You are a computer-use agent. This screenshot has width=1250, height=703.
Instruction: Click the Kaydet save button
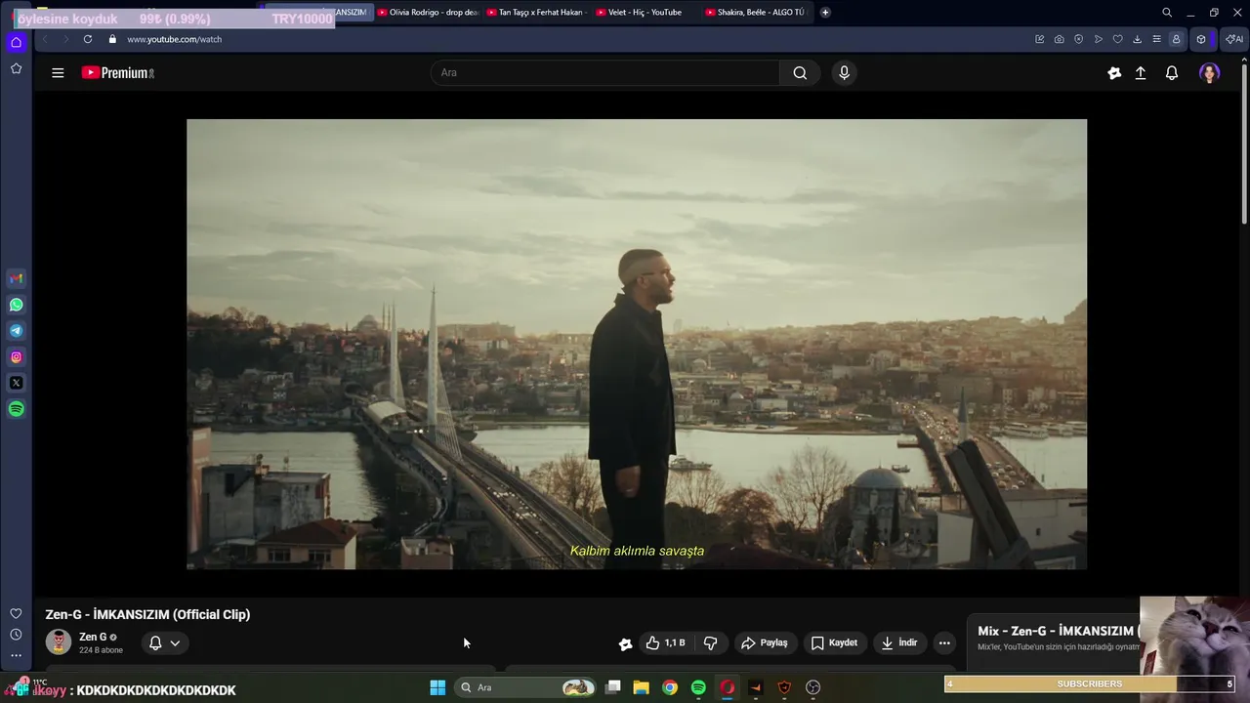tap(835, 642)
